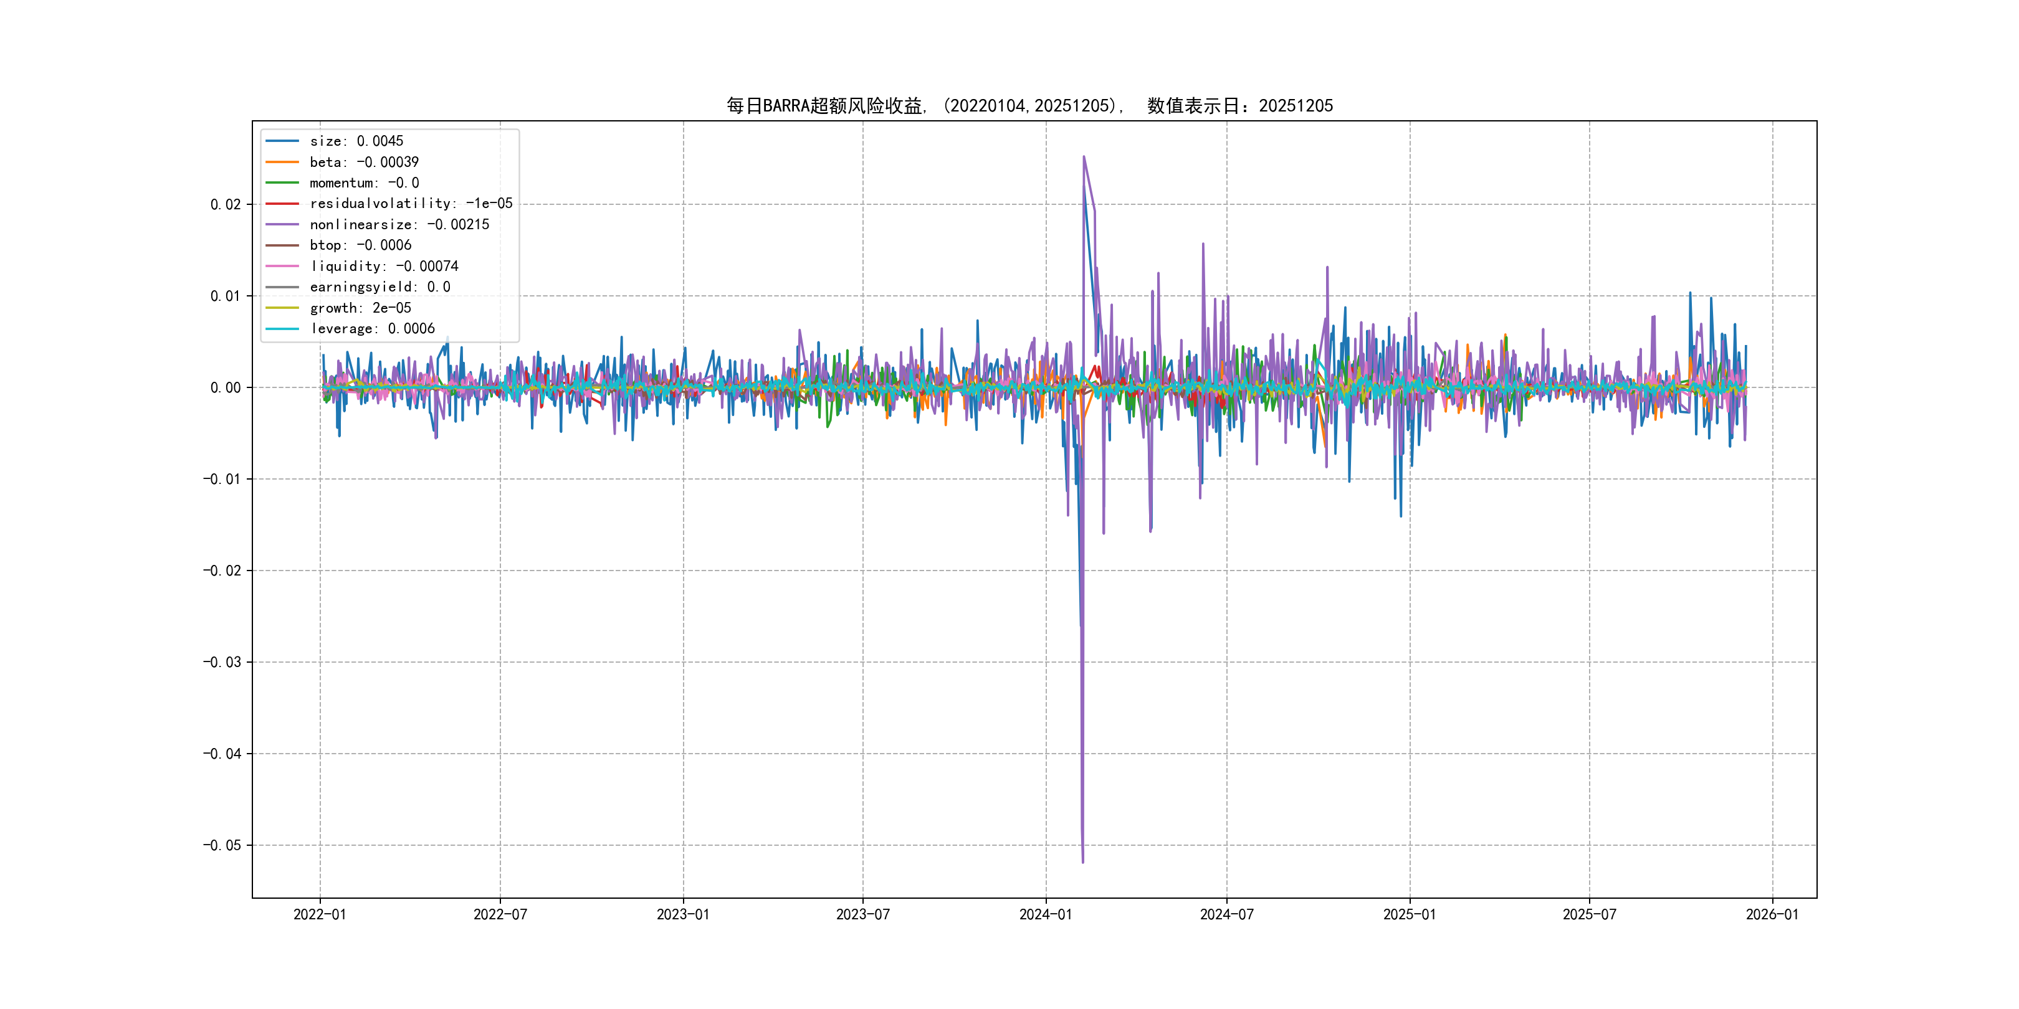Click the orange beta legend line swatch
The height and width of the screenshot is (1009, 2019).
[x=282, y=162]
